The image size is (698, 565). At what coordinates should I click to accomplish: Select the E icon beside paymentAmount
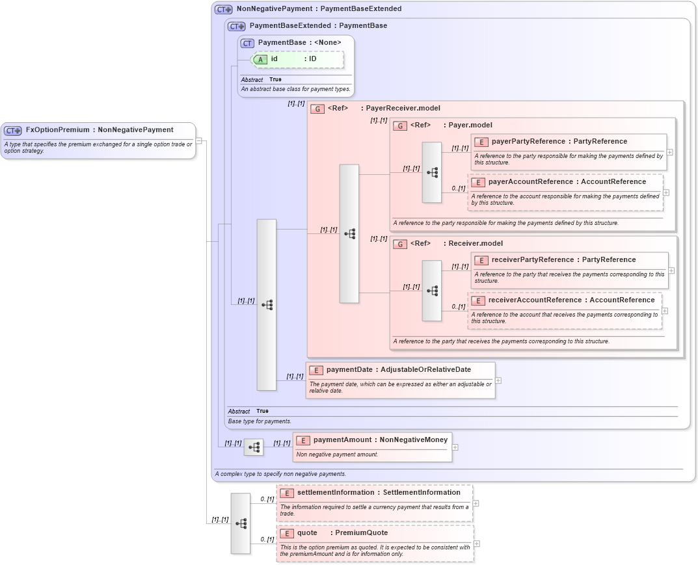click(302, 440)
